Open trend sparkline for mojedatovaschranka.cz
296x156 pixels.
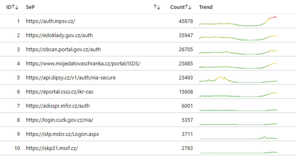[x=238, y=66]
